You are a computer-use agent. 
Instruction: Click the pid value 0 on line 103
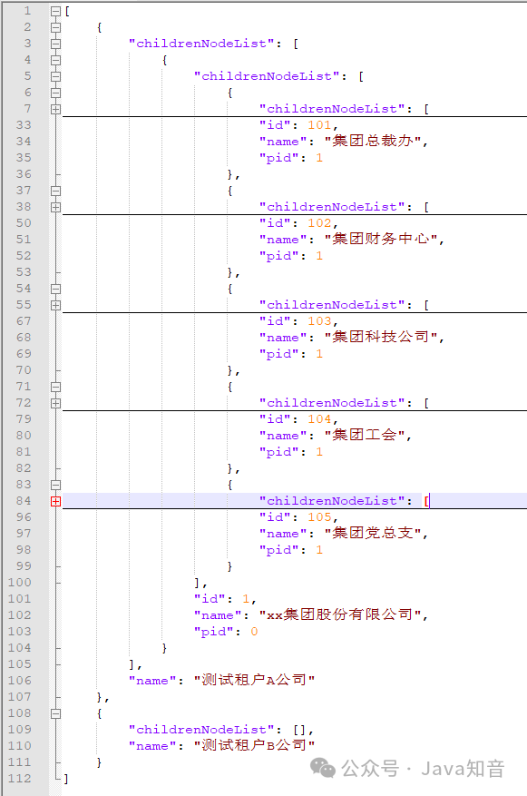[x=254, y=632]
